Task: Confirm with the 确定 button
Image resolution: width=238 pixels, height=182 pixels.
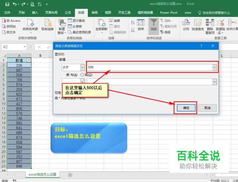Action: tap(186, 108)
